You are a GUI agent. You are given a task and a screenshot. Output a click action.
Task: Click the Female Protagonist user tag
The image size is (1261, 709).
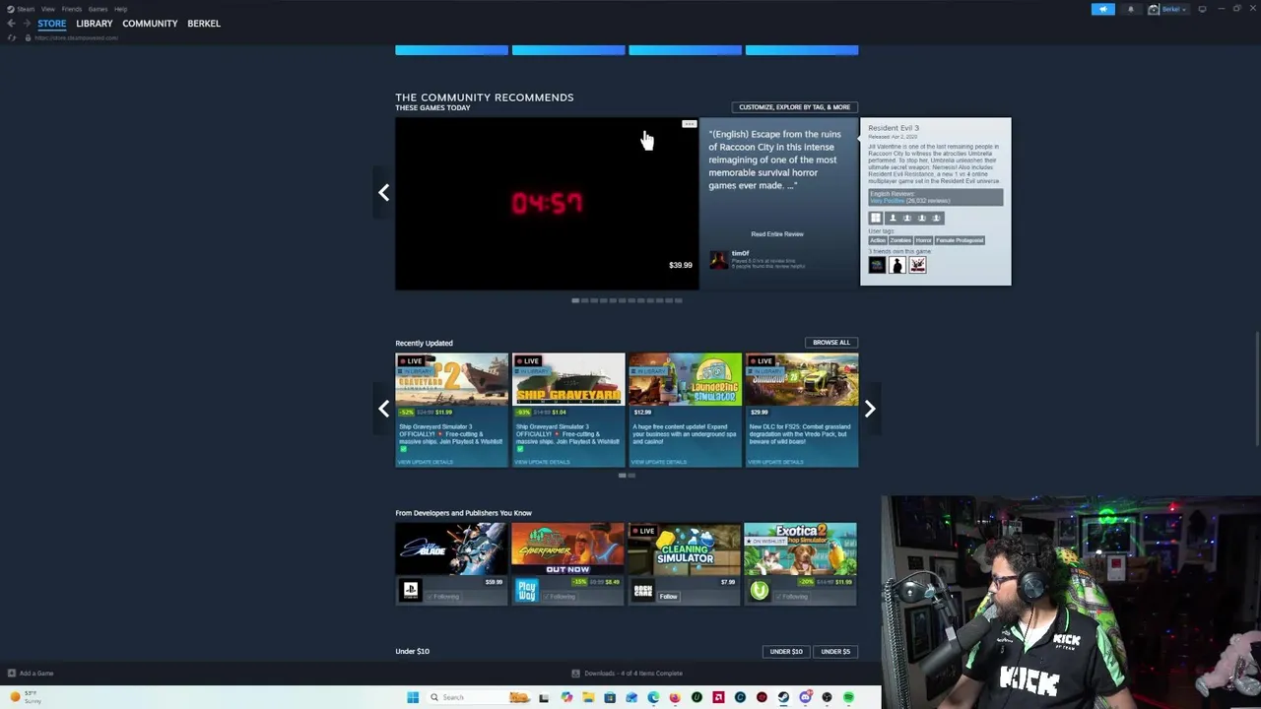[960, 240]
